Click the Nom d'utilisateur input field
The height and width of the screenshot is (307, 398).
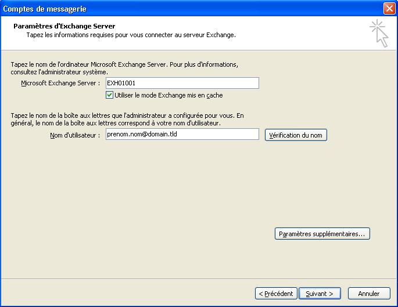pyautogui.click(x=182, y=134)
